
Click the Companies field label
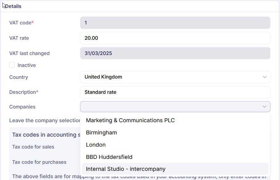[22, 107]
